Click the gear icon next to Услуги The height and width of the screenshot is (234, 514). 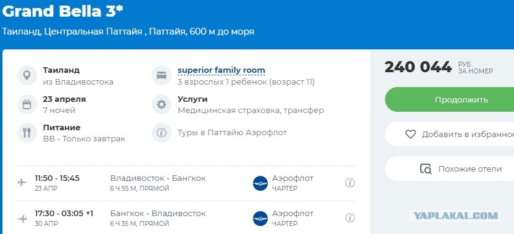click(161, 104)
